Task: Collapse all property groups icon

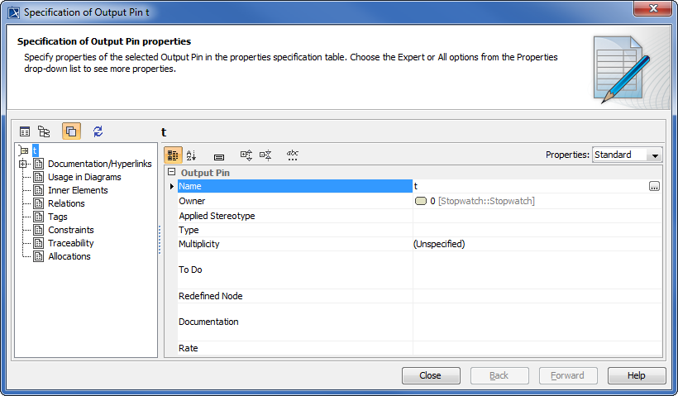Action: pyautogui.click(x=265, y=155)
